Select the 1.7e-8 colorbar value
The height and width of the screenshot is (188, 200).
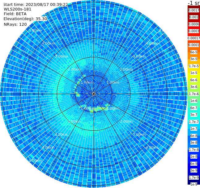coord(194,150)
